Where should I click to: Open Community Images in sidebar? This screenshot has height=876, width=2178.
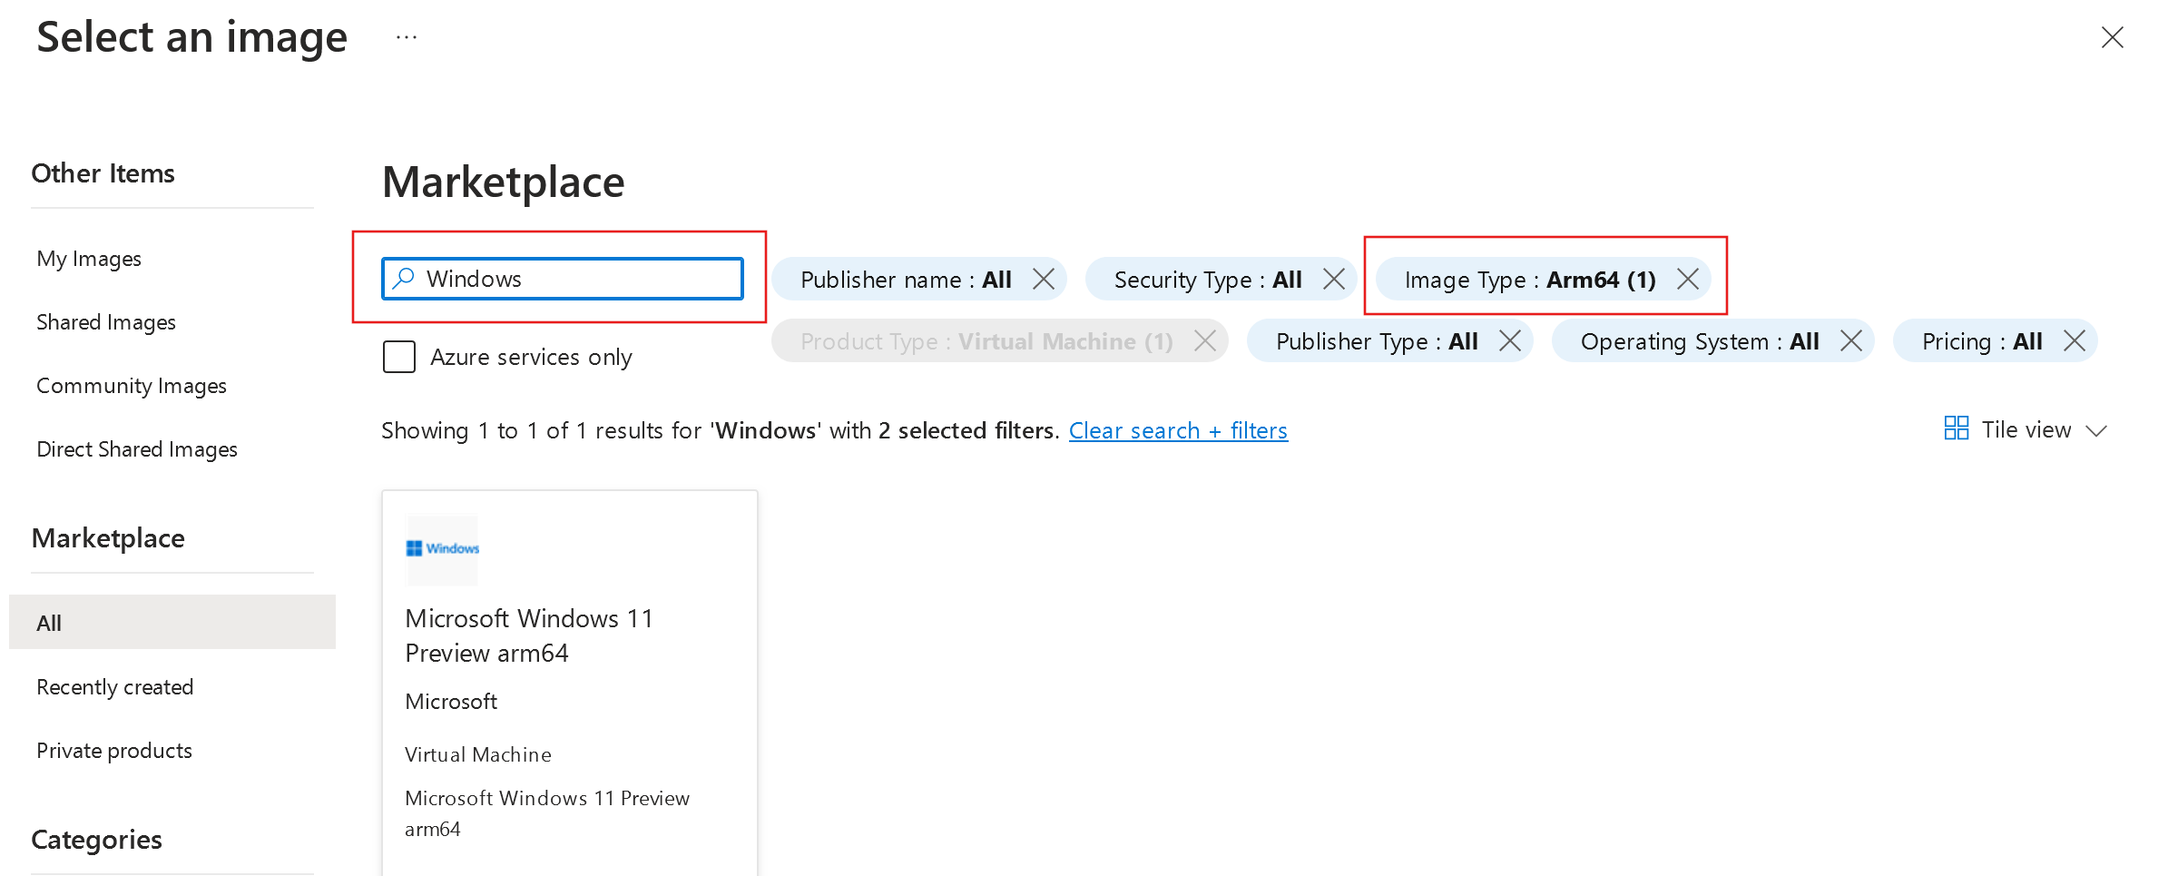pos(132,386)
